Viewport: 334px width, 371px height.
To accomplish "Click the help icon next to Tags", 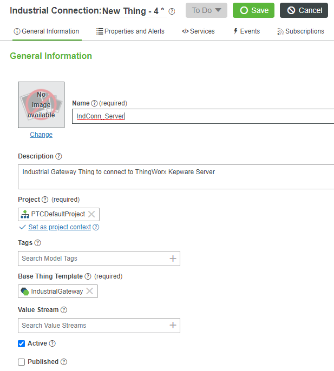I will point(38,243).
